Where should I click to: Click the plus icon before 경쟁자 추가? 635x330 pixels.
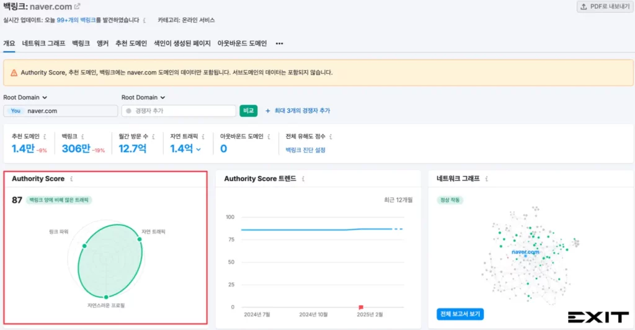point(268,111)
